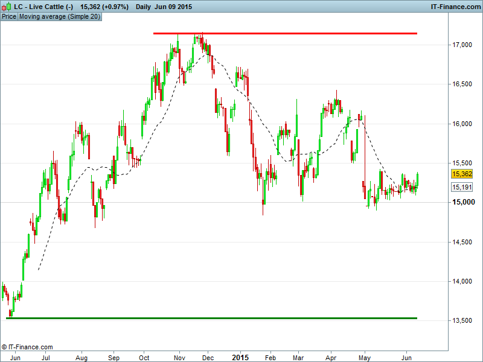Click the © IT-Finance.com copyright text
Image resolution: width=483 pixels, height=362 pixels.
click(28, 347)
